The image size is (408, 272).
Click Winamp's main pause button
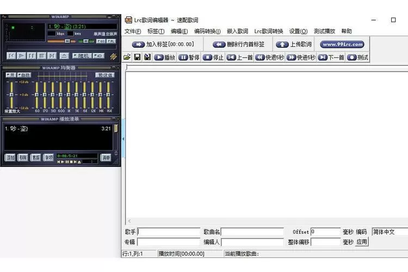[32, 55]
